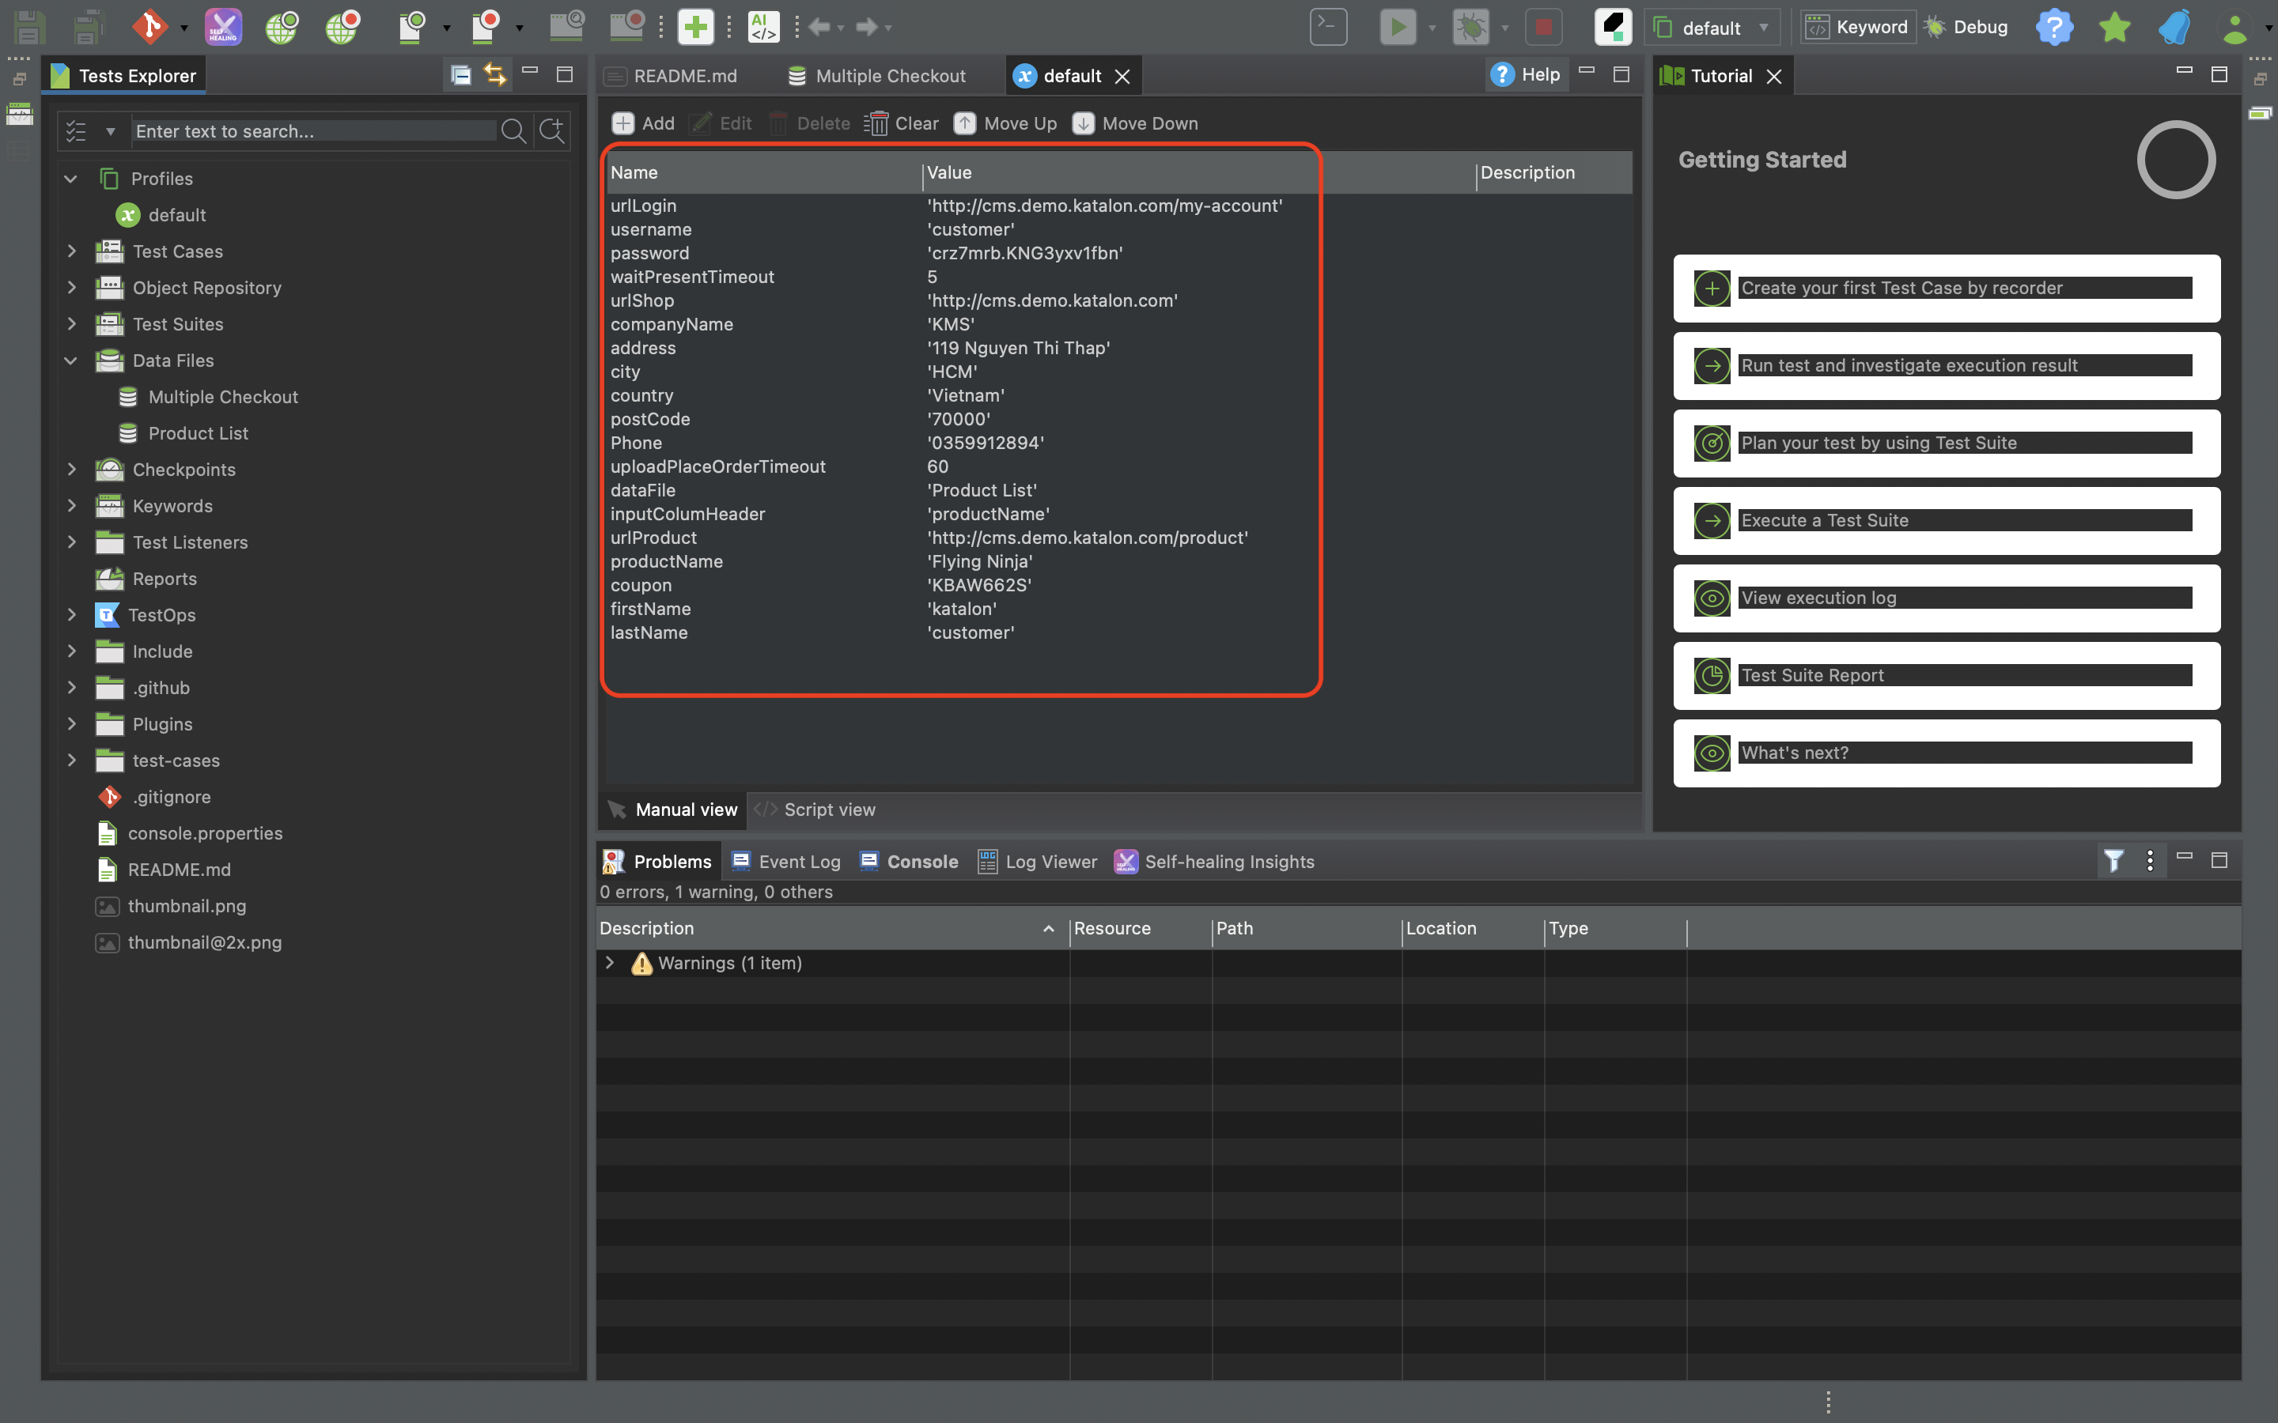Click the notifications bell icon
The height and width of the screenshot is (1423, 2278).
click(2174, 26)
